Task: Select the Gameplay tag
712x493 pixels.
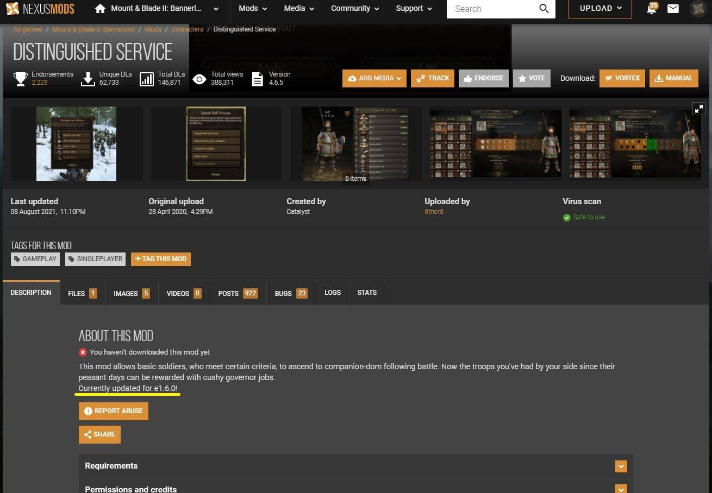Action: point(35,259)
